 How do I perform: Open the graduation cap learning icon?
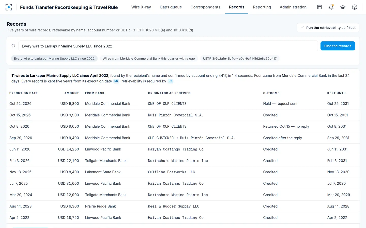pos(343,7)
